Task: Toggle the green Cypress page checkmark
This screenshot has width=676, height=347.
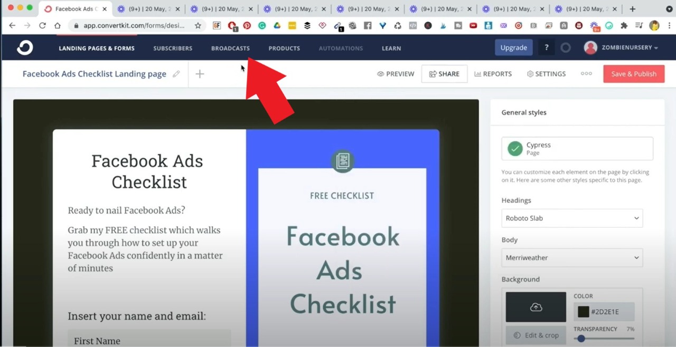Action: click(x=515, y=148)
